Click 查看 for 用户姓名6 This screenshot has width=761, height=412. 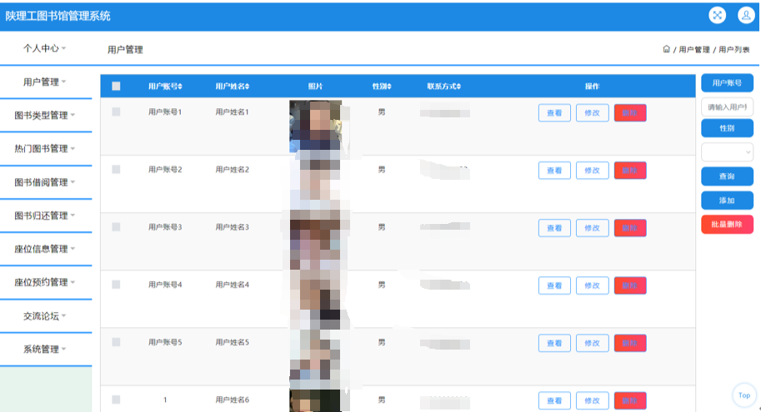554,401
